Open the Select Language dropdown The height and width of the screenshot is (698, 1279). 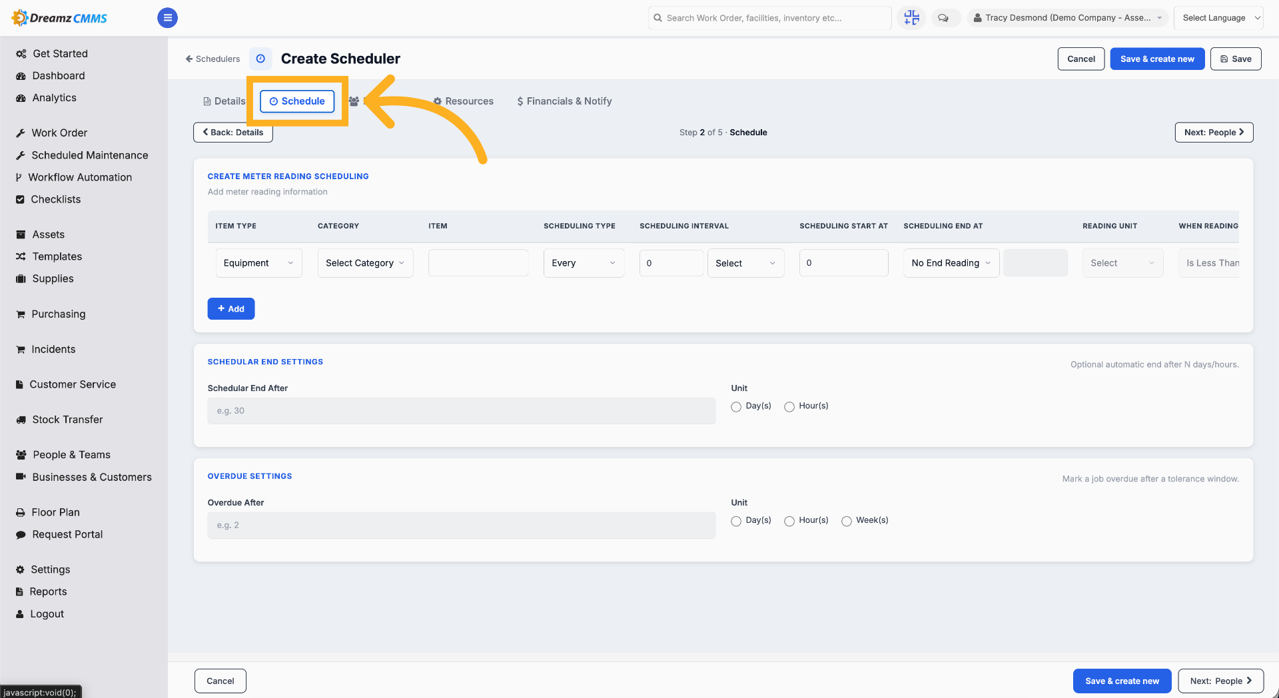[1218, 18]
